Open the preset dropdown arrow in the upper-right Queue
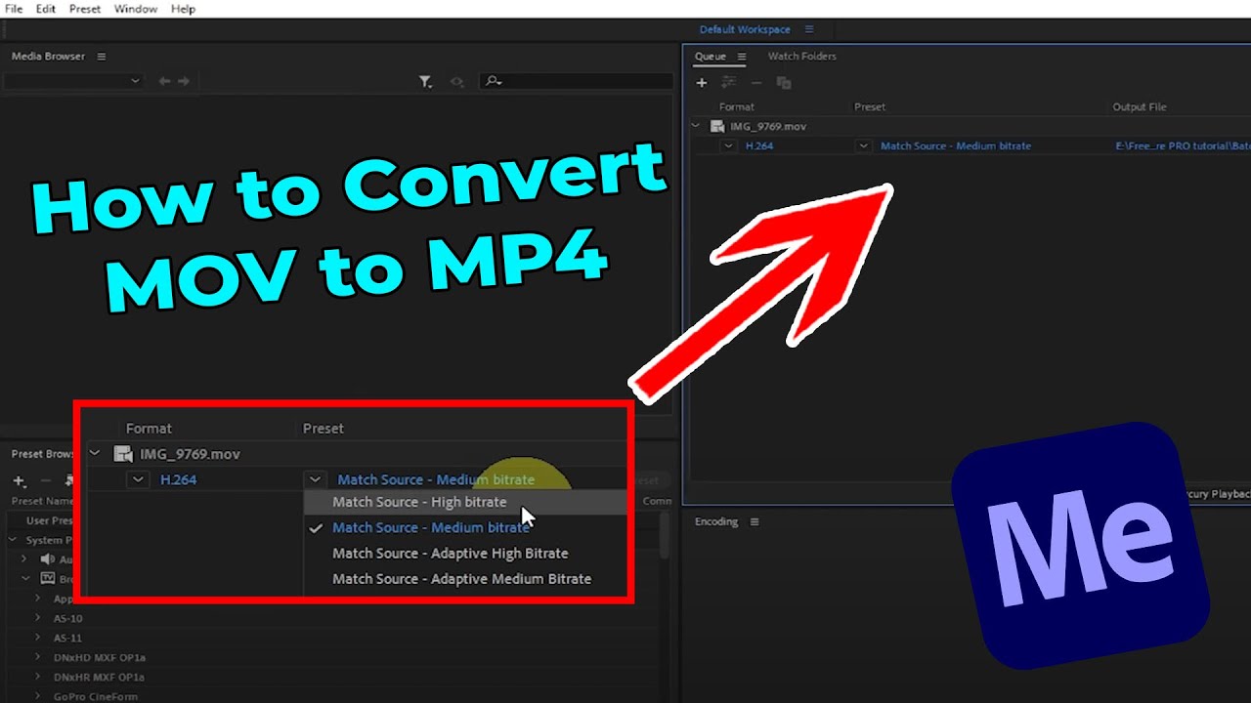1251x703 pixels. pyautogui.click(x=863, y=146)
